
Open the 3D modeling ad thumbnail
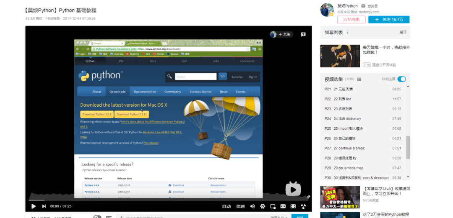click(340, 56)
